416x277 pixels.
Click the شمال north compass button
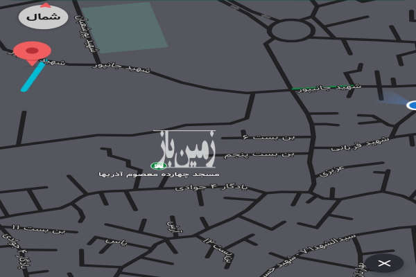click(x=43, y=17)
